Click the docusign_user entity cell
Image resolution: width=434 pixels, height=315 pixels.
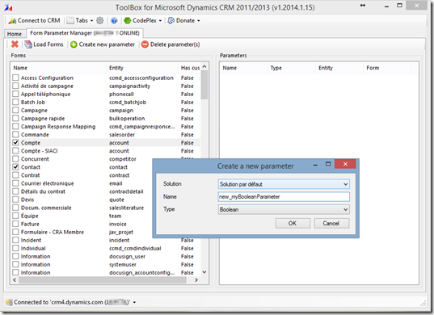tap(127, 256)
